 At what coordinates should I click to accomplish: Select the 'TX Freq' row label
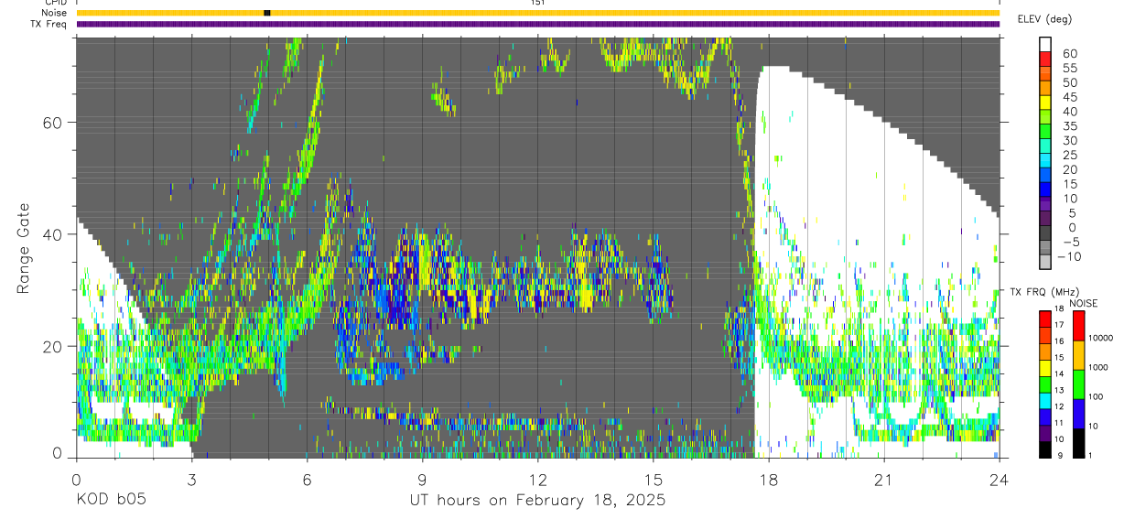(48, 24)
